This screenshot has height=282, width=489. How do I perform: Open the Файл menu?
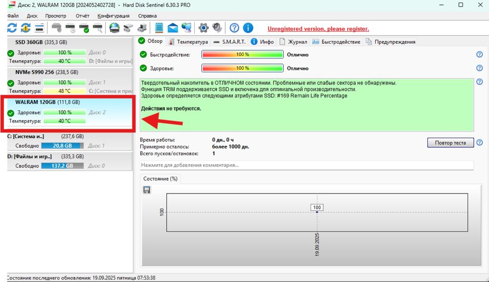point(13,16)
